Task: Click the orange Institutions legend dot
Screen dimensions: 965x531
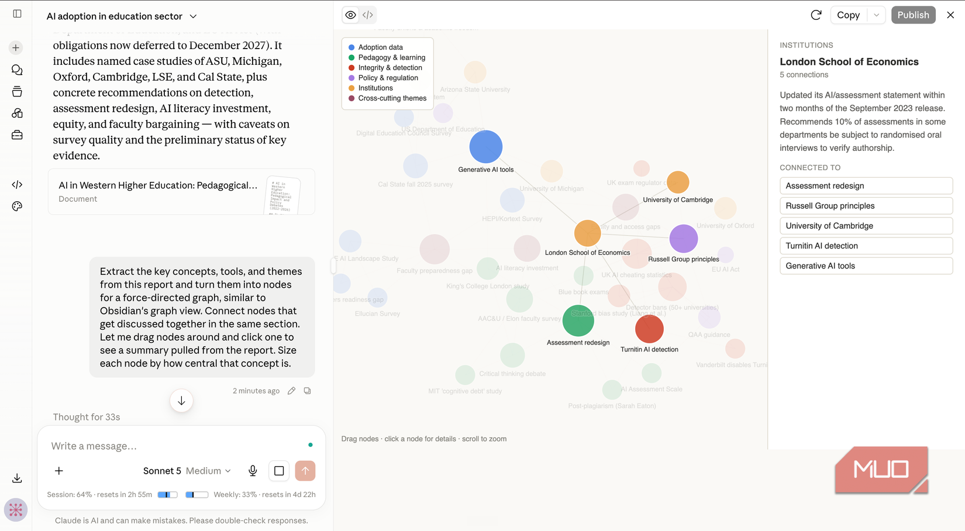Action: (x=351, y=88)
